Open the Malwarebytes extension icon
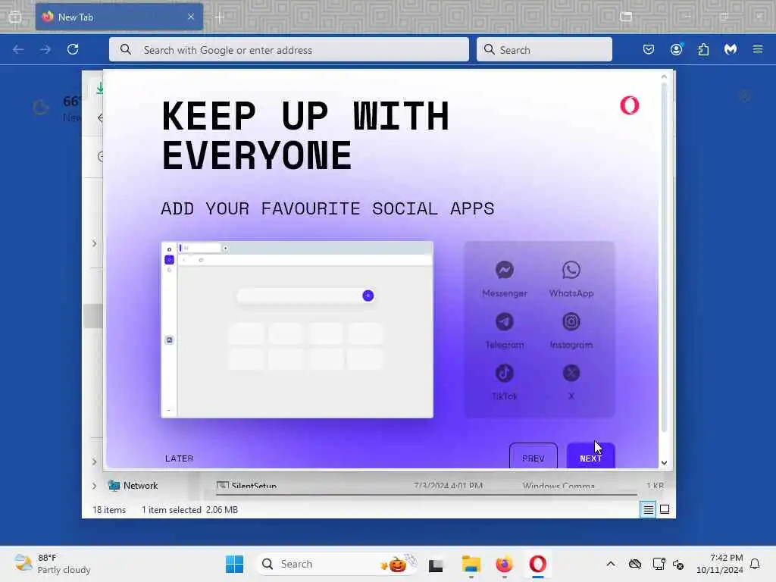The width and height of the screenshot is (776, 582). point(731,49)
